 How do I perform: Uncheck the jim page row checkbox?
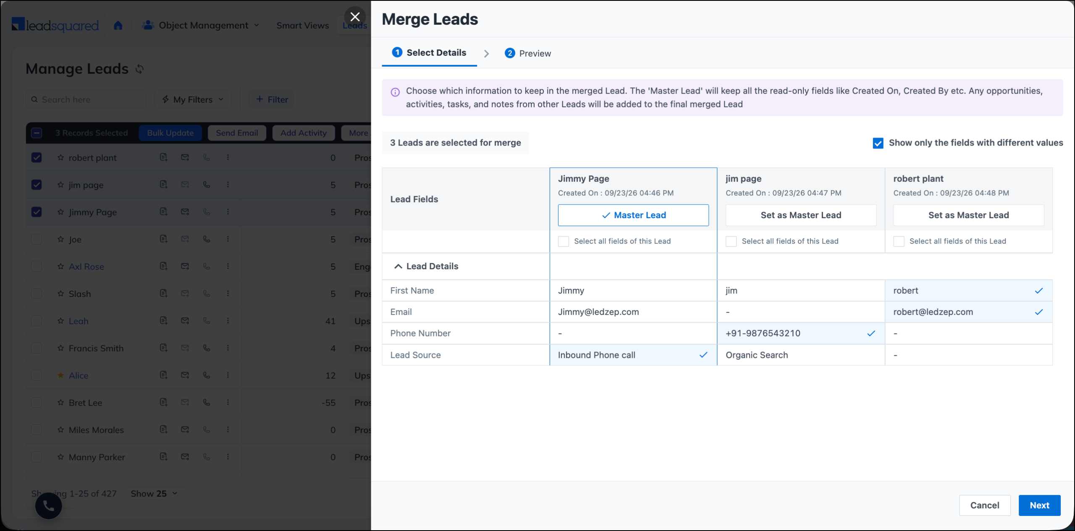pyautogui.click(x=37, y=185)
